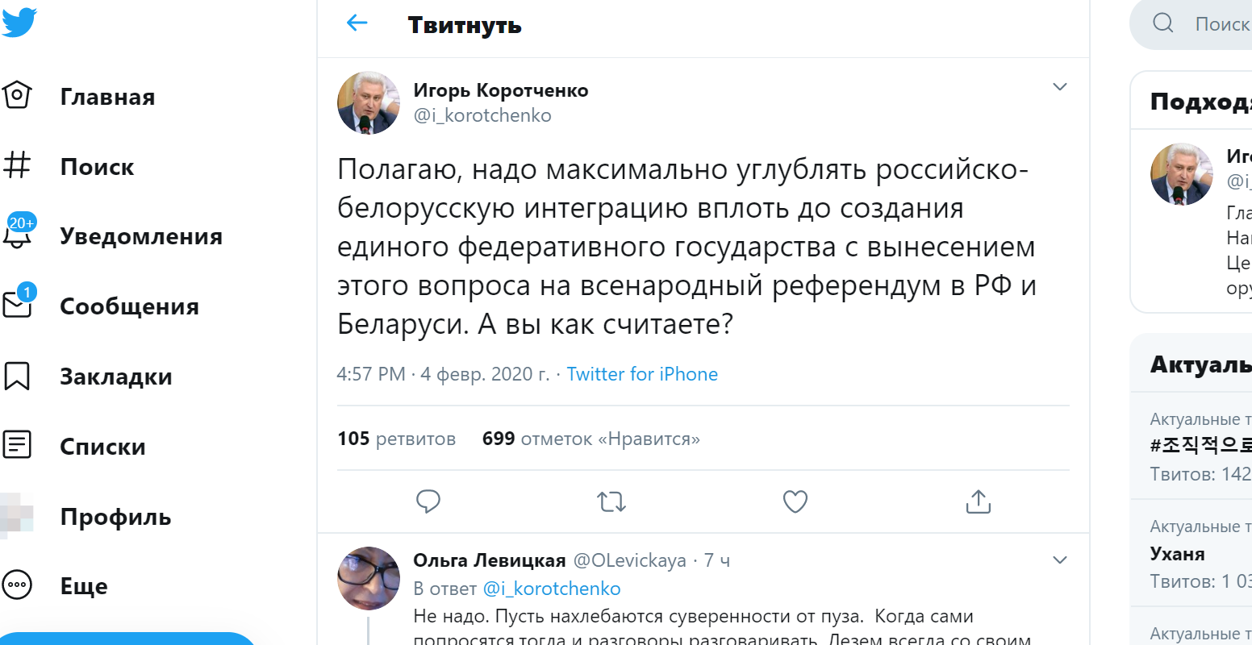View the 105 ретвитов list

(396, 439)
